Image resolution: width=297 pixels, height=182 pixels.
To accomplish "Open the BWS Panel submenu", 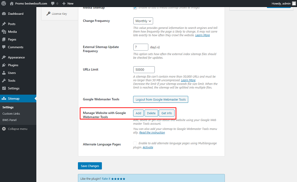I will pos(10,120).
